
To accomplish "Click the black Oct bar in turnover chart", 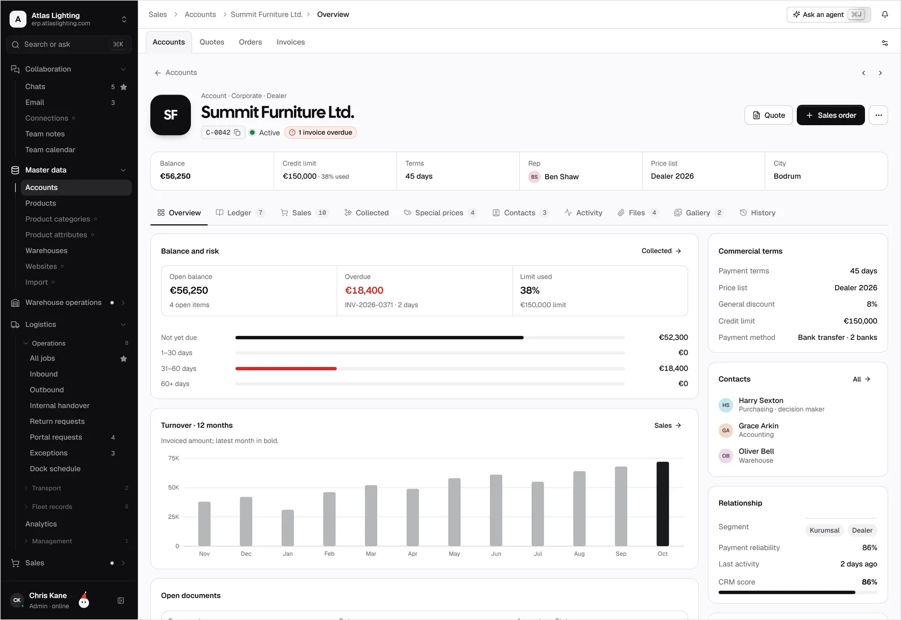I will click(x=663, y=504).
